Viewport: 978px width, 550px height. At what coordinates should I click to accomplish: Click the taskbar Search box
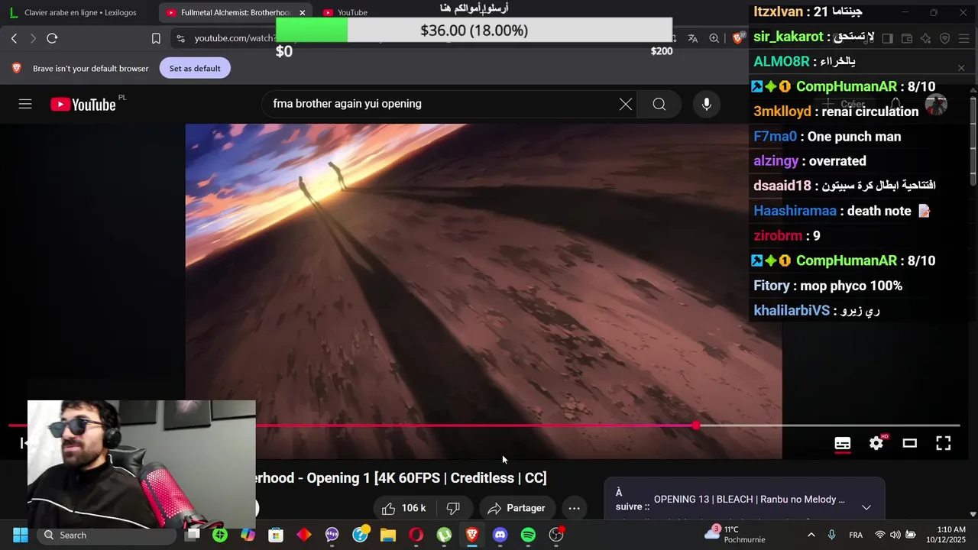click(x=105, y=535)
